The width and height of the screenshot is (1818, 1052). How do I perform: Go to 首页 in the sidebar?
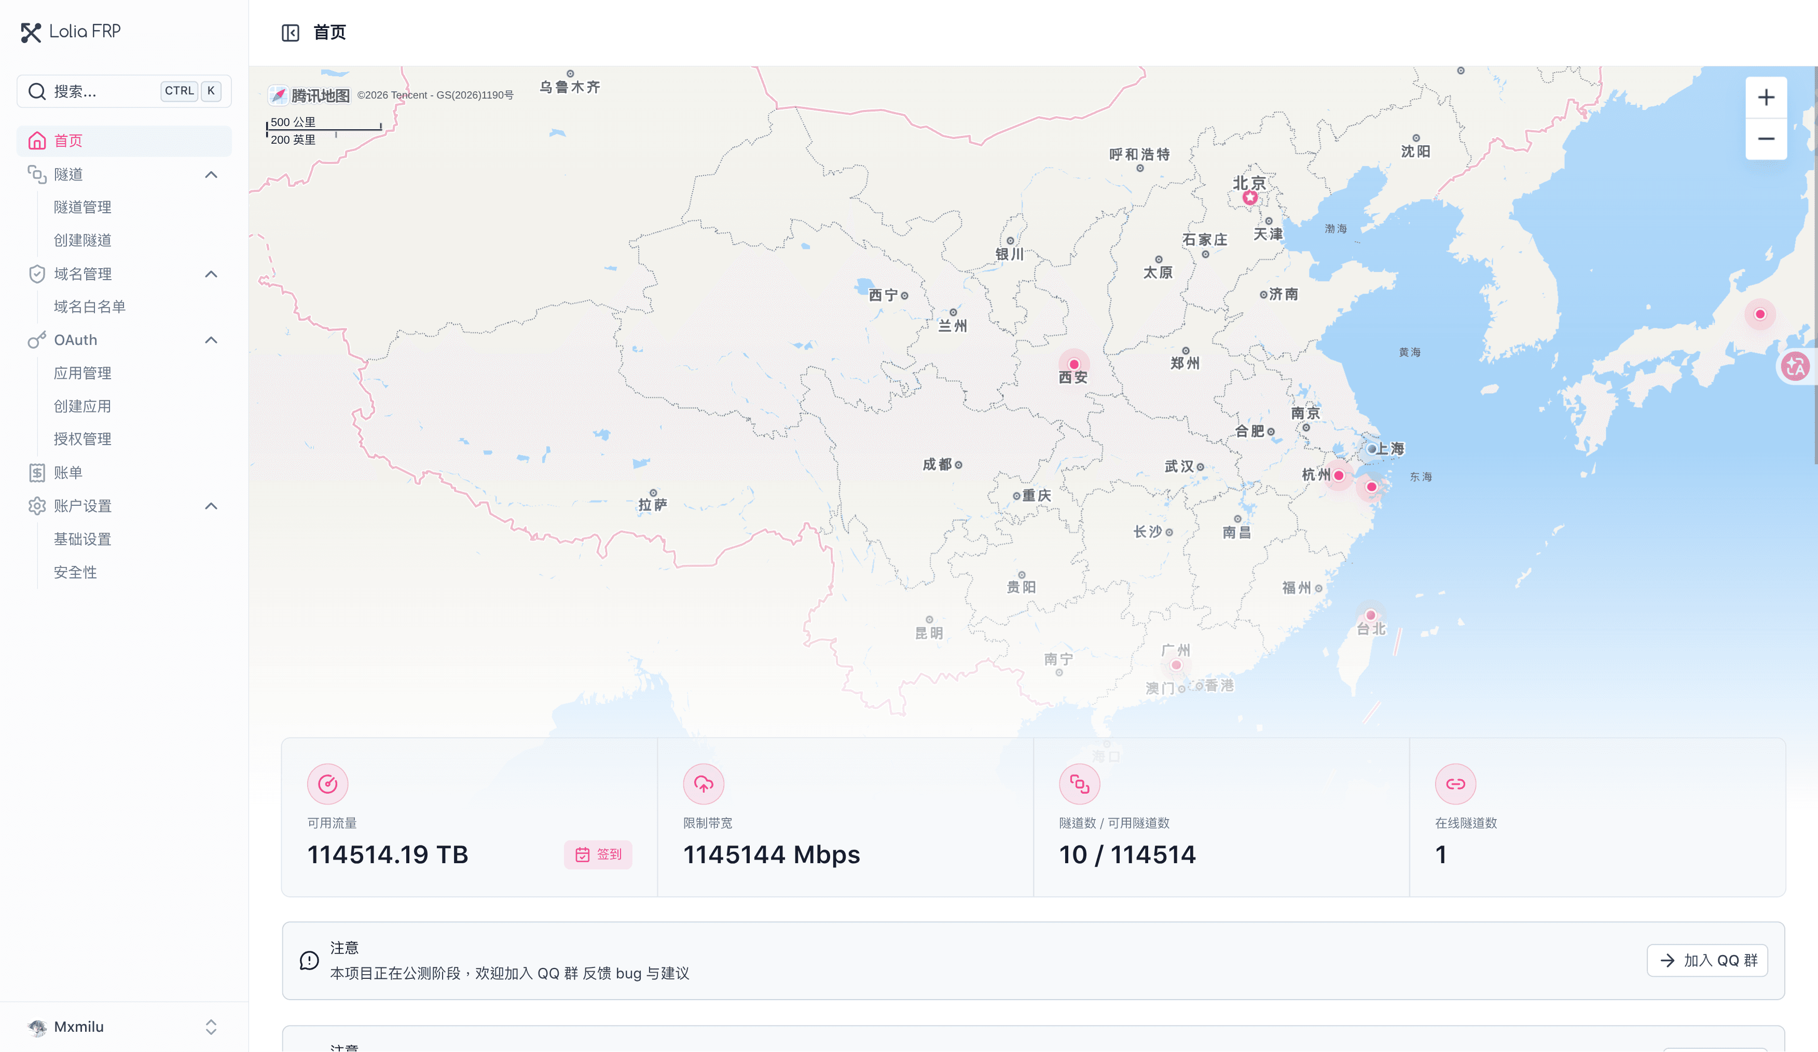[124, 141]
